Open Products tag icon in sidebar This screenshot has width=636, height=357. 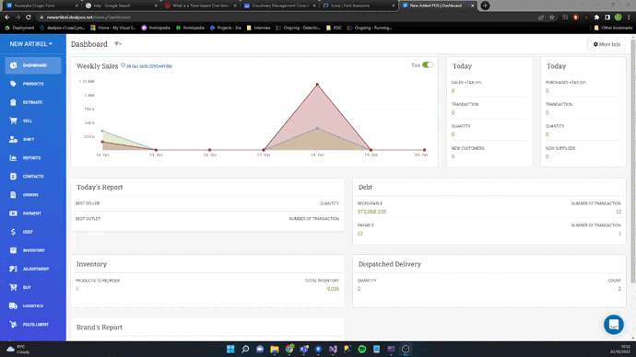[x=14, y=84]
